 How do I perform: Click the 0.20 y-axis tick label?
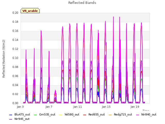click(x=15, y=13)
